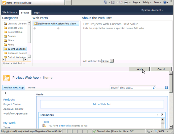Click the web part icon beside List Projects
174x134 pixels.
(36, 24)
